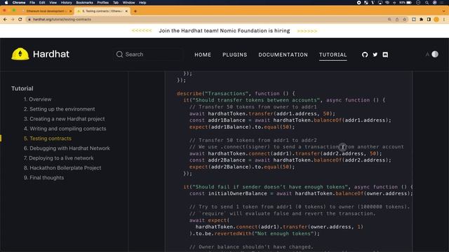The width and height of the screenshot is (449, 252).
Task: Click the "Should transfer tokens between accounts" code line
Action: click(284, 100)
